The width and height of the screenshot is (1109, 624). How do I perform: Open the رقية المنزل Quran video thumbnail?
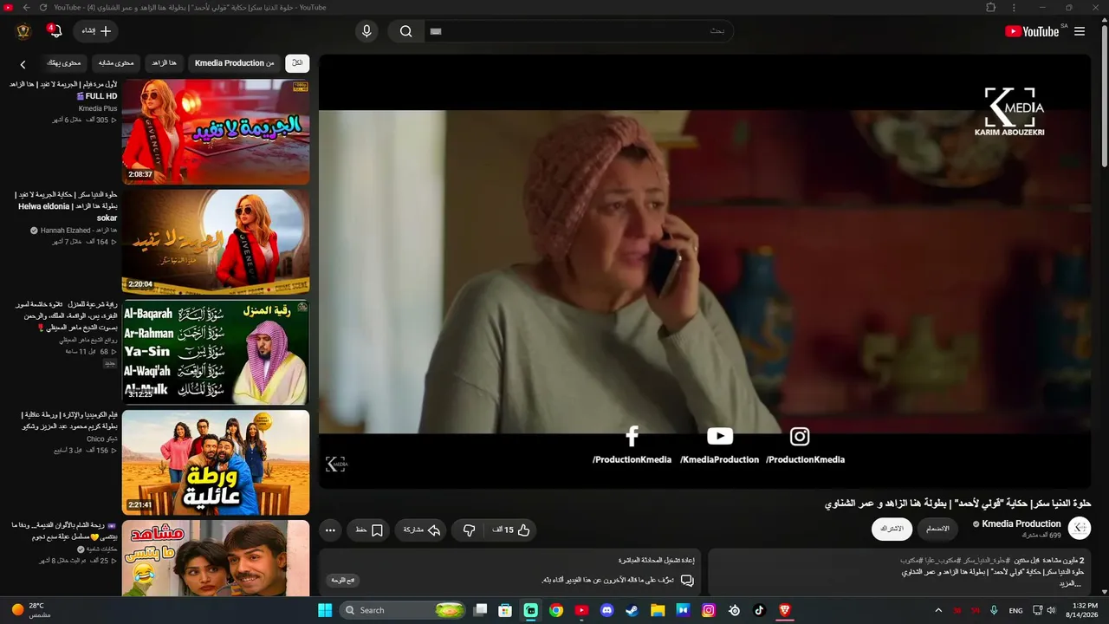(x=216, y=352)
